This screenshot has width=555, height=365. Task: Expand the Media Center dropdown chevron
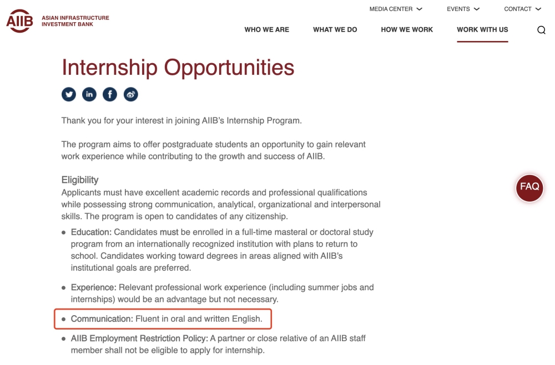click(x=420, y=9)
